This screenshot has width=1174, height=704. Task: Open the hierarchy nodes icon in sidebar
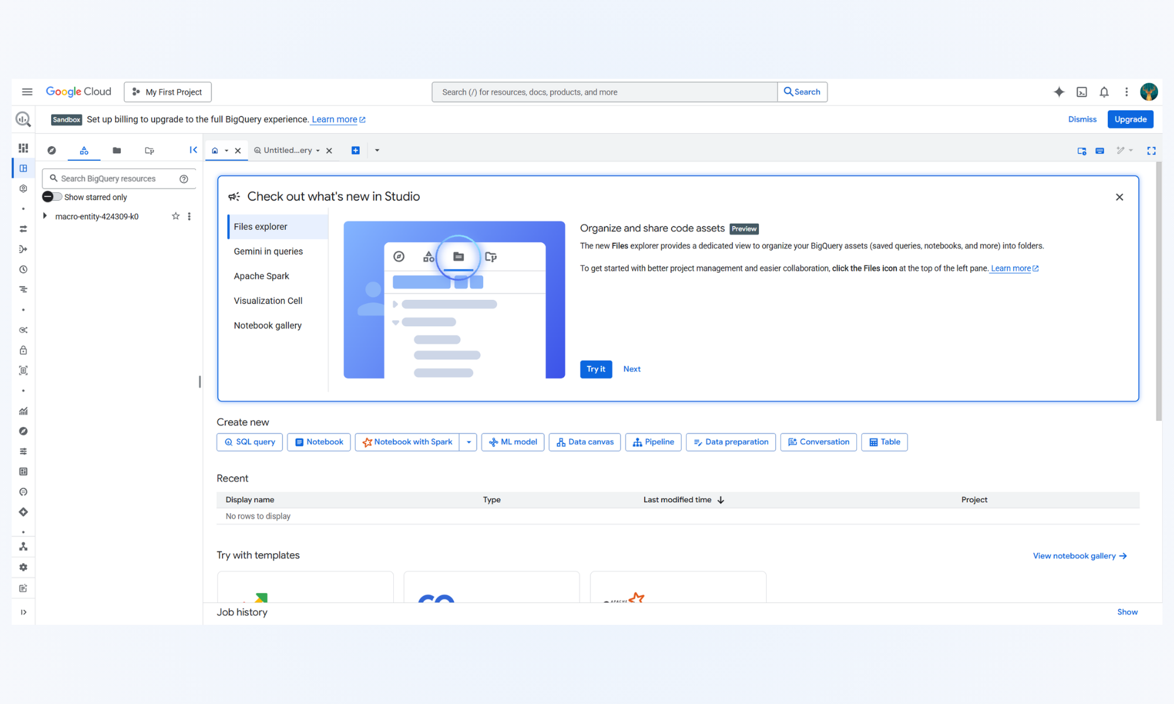click(x=23, y=546)
